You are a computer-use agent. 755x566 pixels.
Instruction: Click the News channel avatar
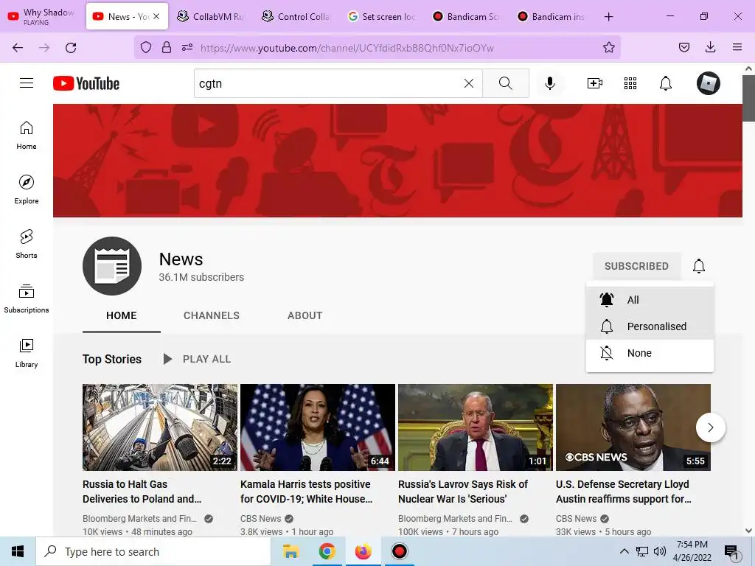coord(112,265)
